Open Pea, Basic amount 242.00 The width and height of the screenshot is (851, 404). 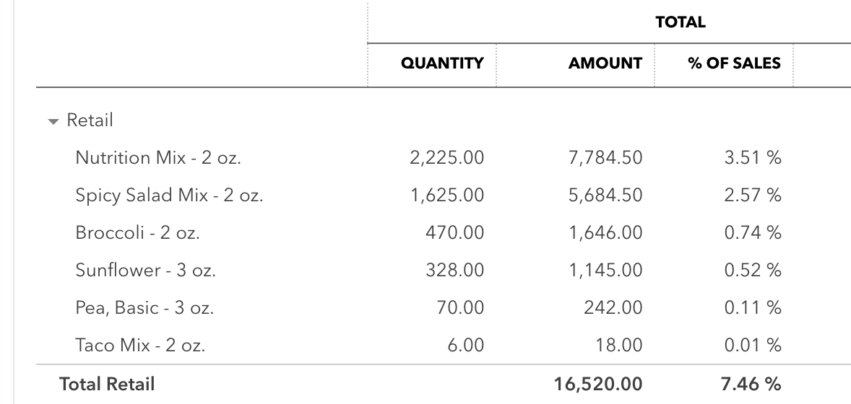point(613,308)
